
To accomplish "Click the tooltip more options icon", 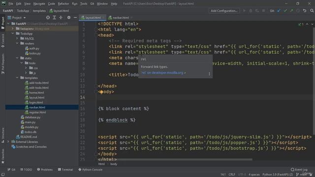I will click(x=209, y=74).
